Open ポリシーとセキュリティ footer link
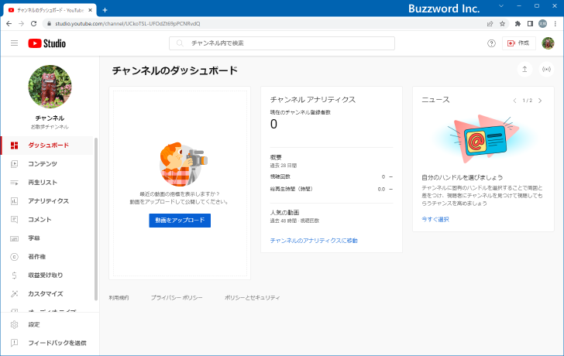The height and width of the screenshot is (356, 564). pos(252,298)
